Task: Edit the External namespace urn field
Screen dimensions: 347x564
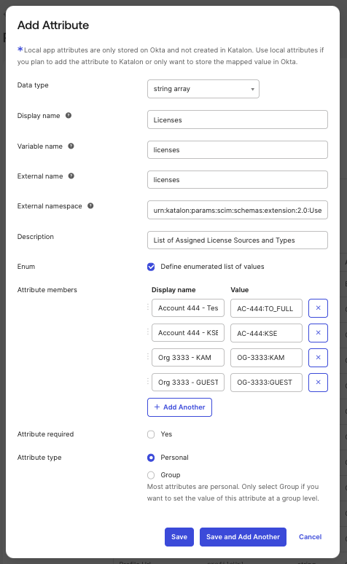Action: pyautogui.click(x=238, y=210)
